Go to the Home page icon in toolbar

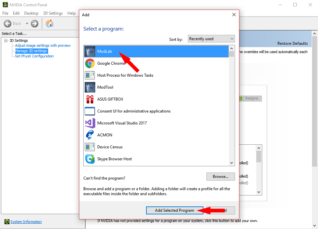49,24
